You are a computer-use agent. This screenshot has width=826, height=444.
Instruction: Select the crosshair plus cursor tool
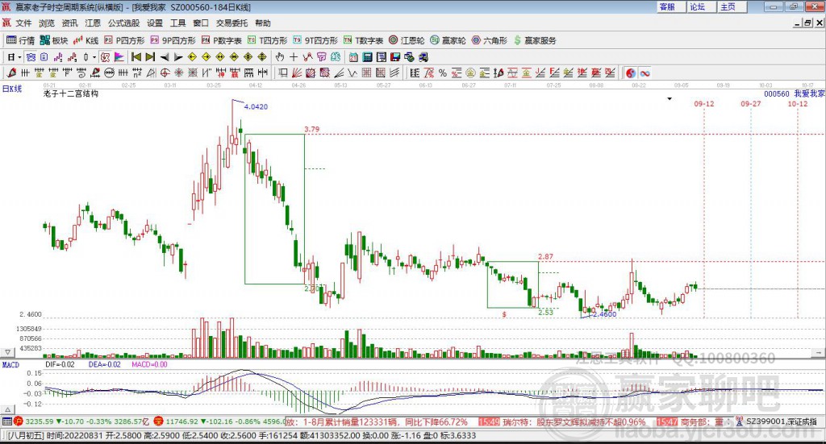(294, 57)
